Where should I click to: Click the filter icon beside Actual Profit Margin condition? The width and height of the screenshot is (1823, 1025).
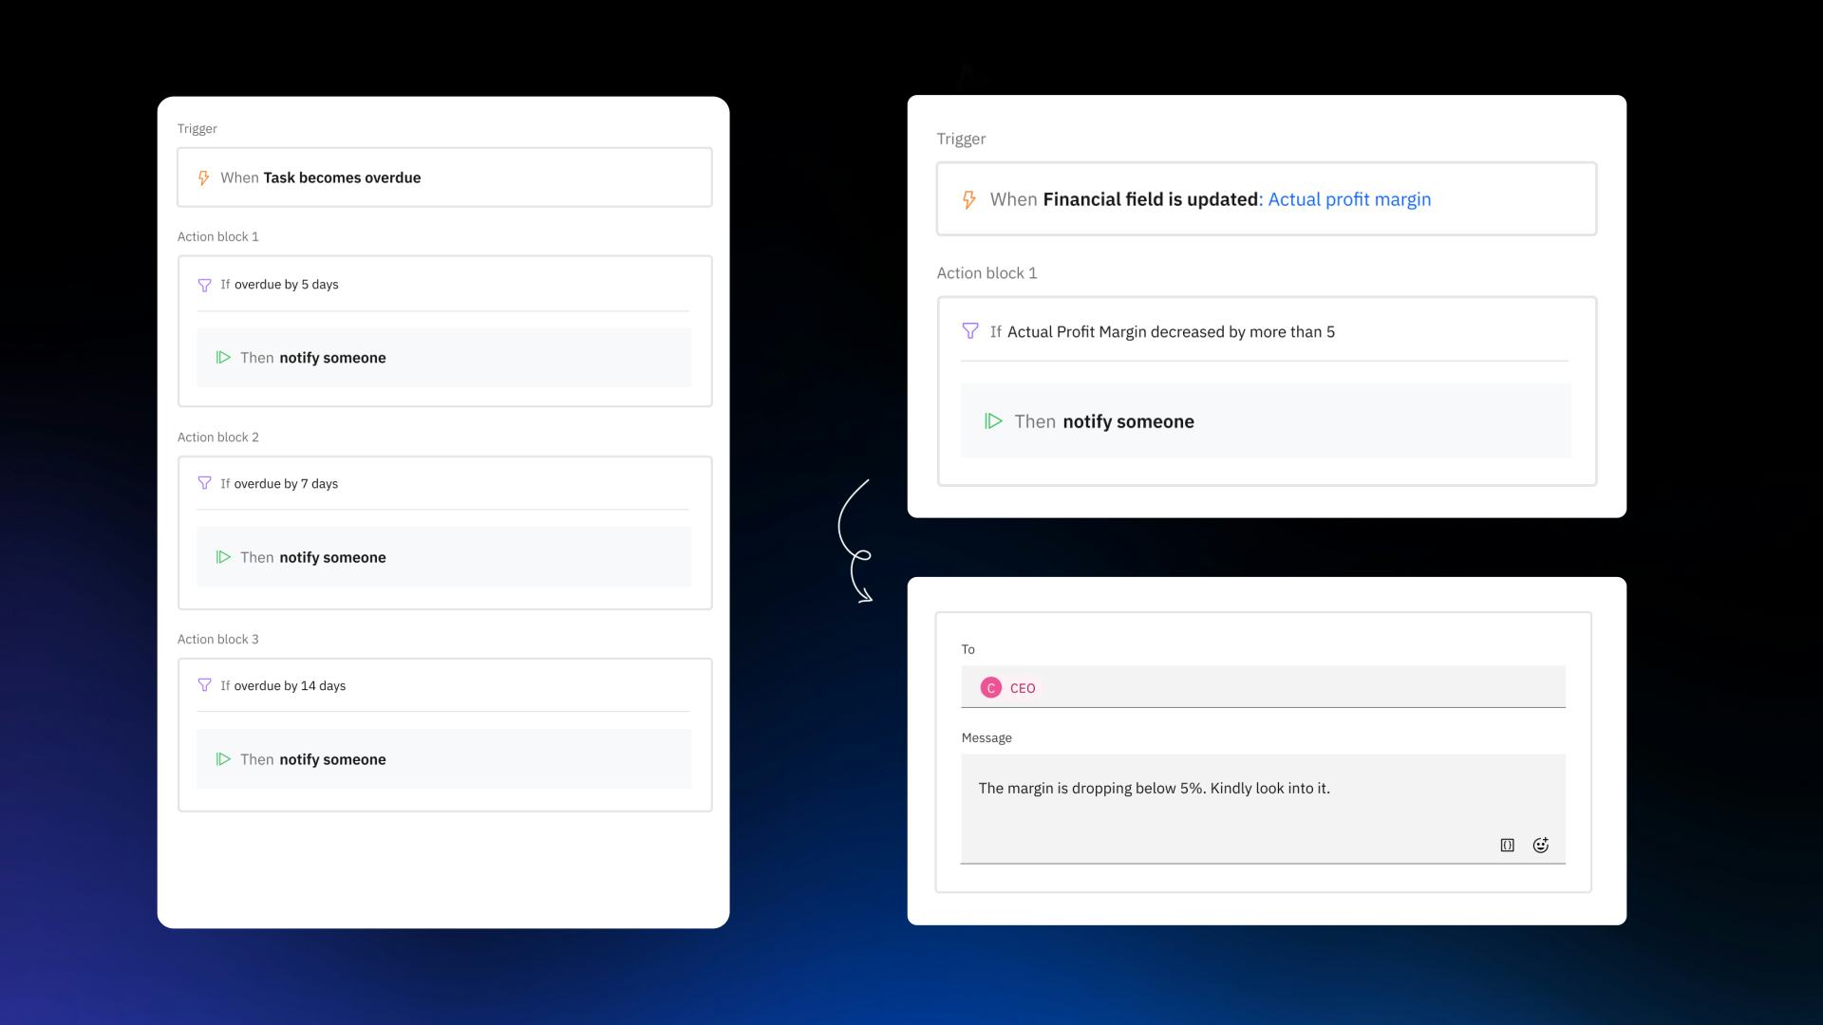coord(969,331)
